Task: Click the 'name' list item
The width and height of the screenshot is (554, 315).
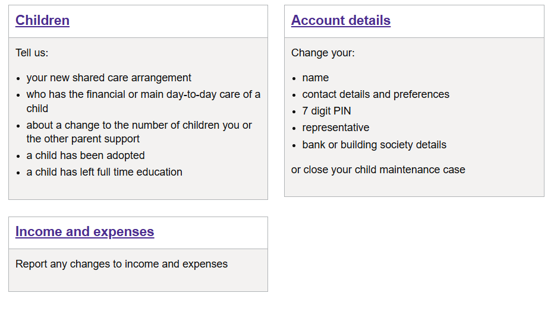Action: point(316,78)
